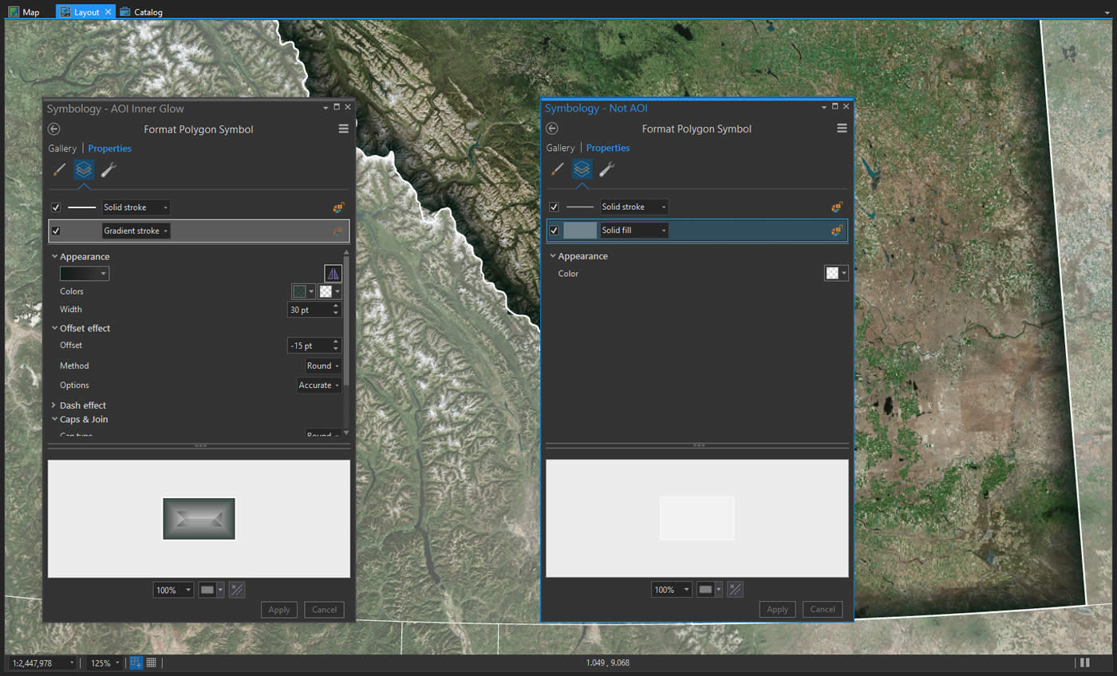Click the Width 30 pt input field

pos(309,310)
